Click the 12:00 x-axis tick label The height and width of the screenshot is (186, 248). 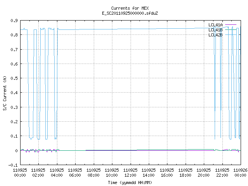click(130, 173)
